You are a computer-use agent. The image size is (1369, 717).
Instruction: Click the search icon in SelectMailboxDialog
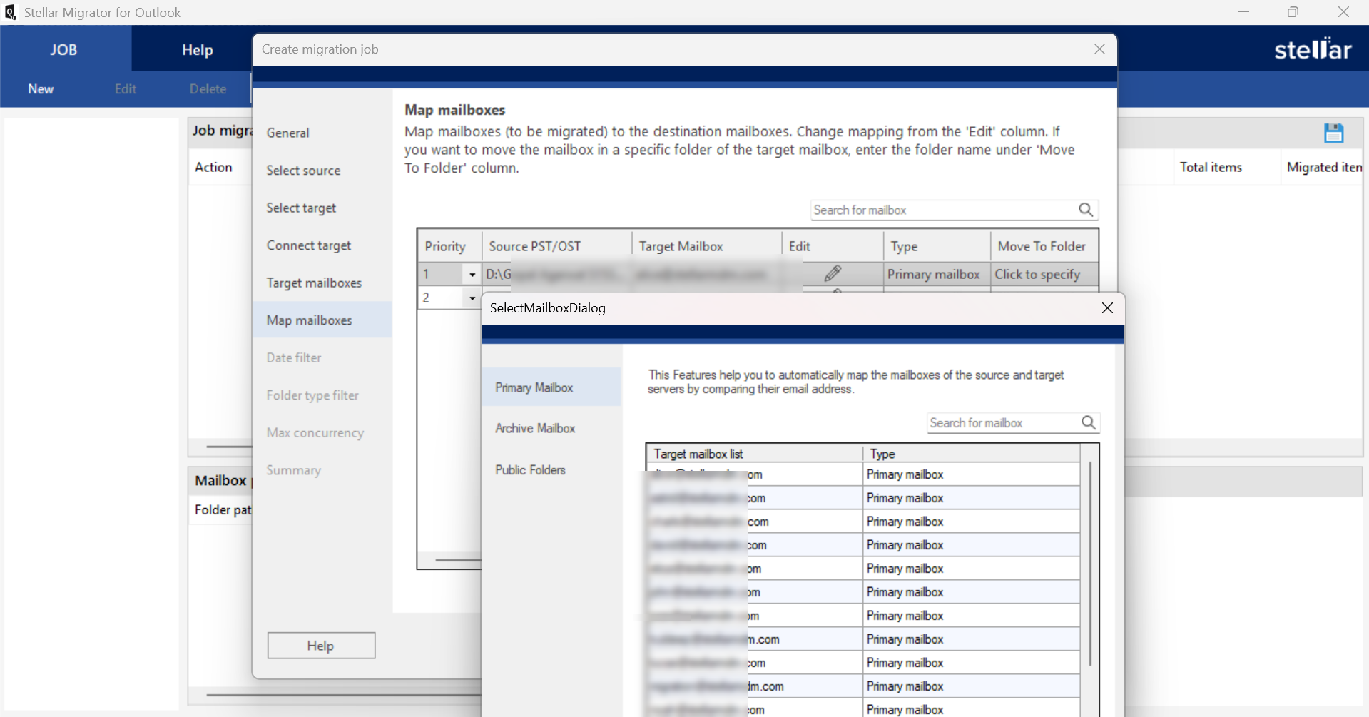coord(1089,423)
